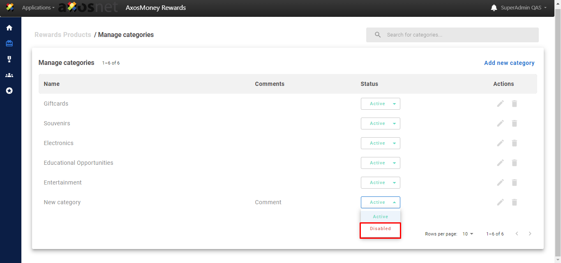Click the rewards gift icon in sidebar
The height and width of the screenshot is (263, 561).
pyautogui.click(x=9, y=44)
